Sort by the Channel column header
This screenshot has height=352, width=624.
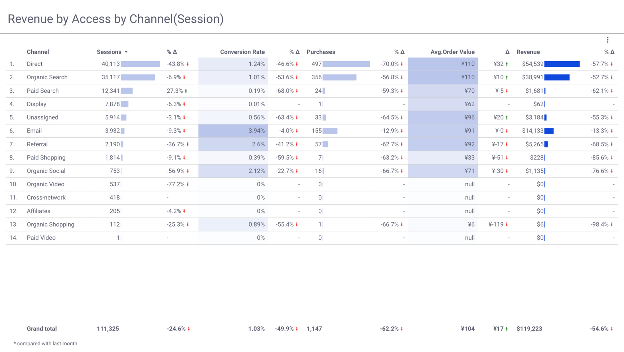(x=38, y=52)
